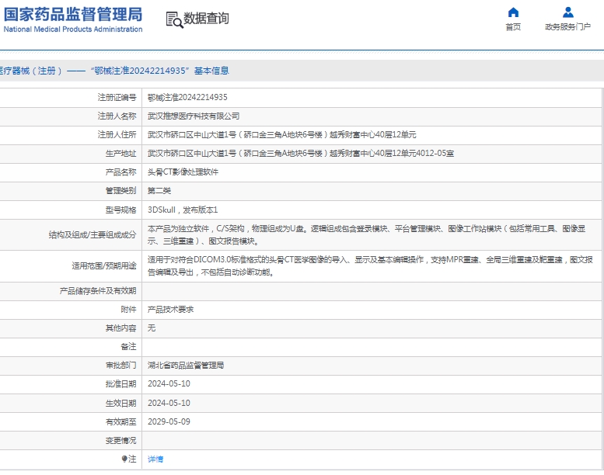Image resolution: width=604 pixels, height=475 pixels.
Task: Select attachment value 产品技术要求
Action: (x=170, y=310)
